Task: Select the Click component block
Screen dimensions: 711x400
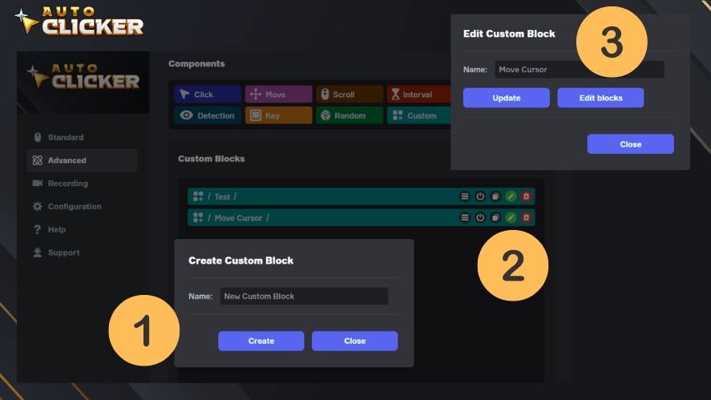Action: click(x=208, y=95)
